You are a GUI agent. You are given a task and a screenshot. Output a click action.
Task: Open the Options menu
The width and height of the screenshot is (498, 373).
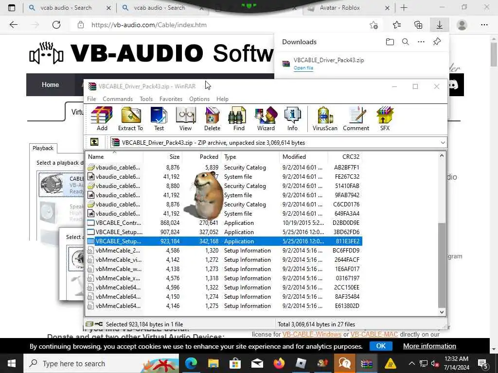(199, 99)
